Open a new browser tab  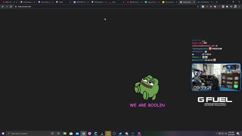coord(217,2)
